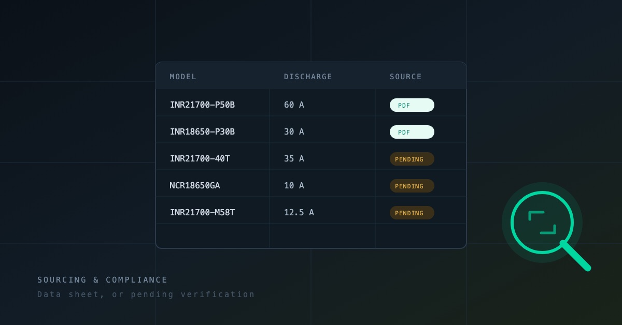Sort by the DISCHARGE column header
Viewport: 622px width, 325px height.
[x=308, y=77]
